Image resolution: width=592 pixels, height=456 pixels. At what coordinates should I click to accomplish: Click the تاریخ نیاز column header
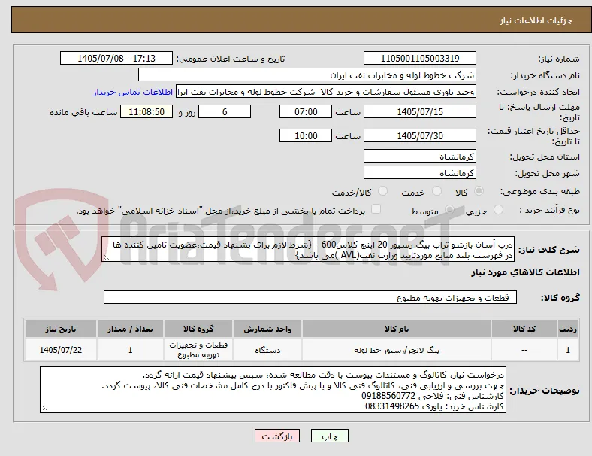tap(61, 329)
